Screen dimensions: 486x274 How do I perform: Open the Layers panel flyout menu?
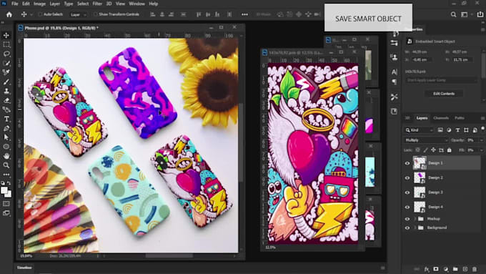pos(482,118)
